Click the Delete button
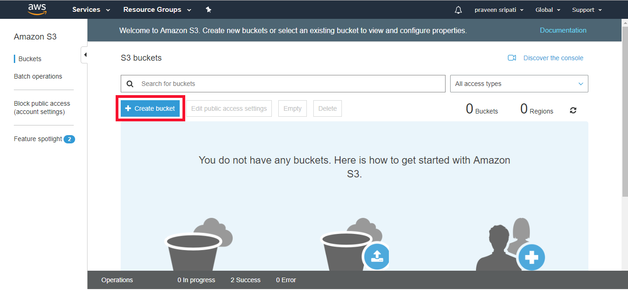Screen dimensions: 628x290 [x=328, y=108]
